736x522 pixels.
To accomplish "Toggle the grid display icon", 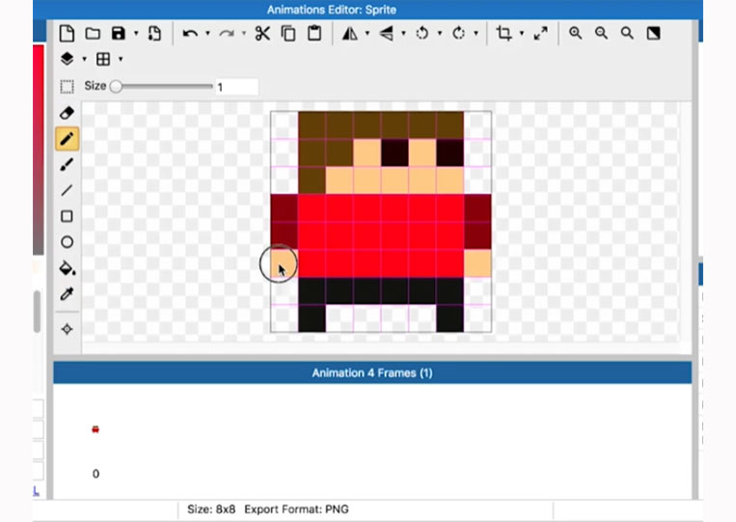I will [103, 59].
